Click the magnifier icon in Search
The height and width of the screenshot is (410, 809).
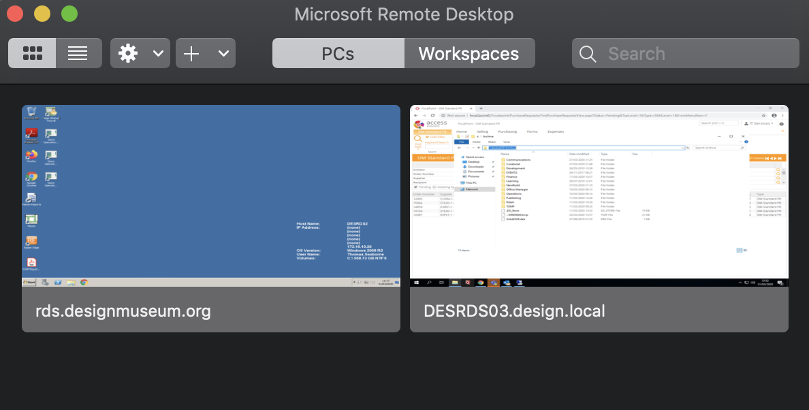click(x=588, y=54)
